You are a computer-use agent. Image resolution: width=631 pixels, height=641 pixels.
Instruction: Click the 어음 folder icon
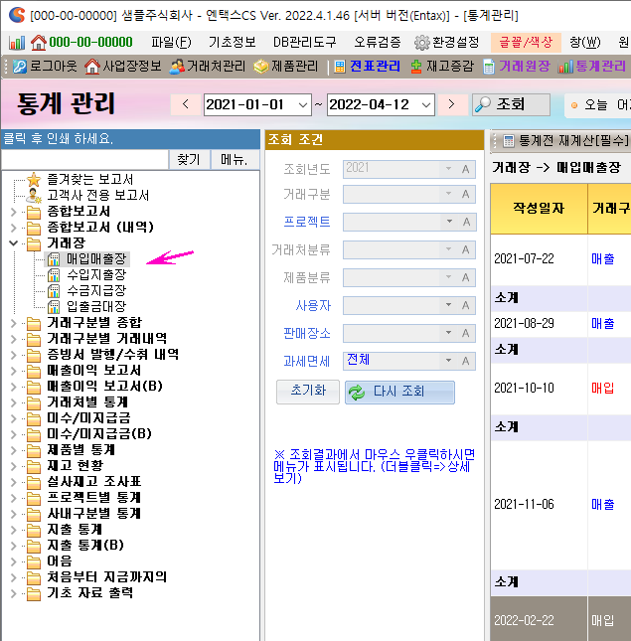[34, 561]
